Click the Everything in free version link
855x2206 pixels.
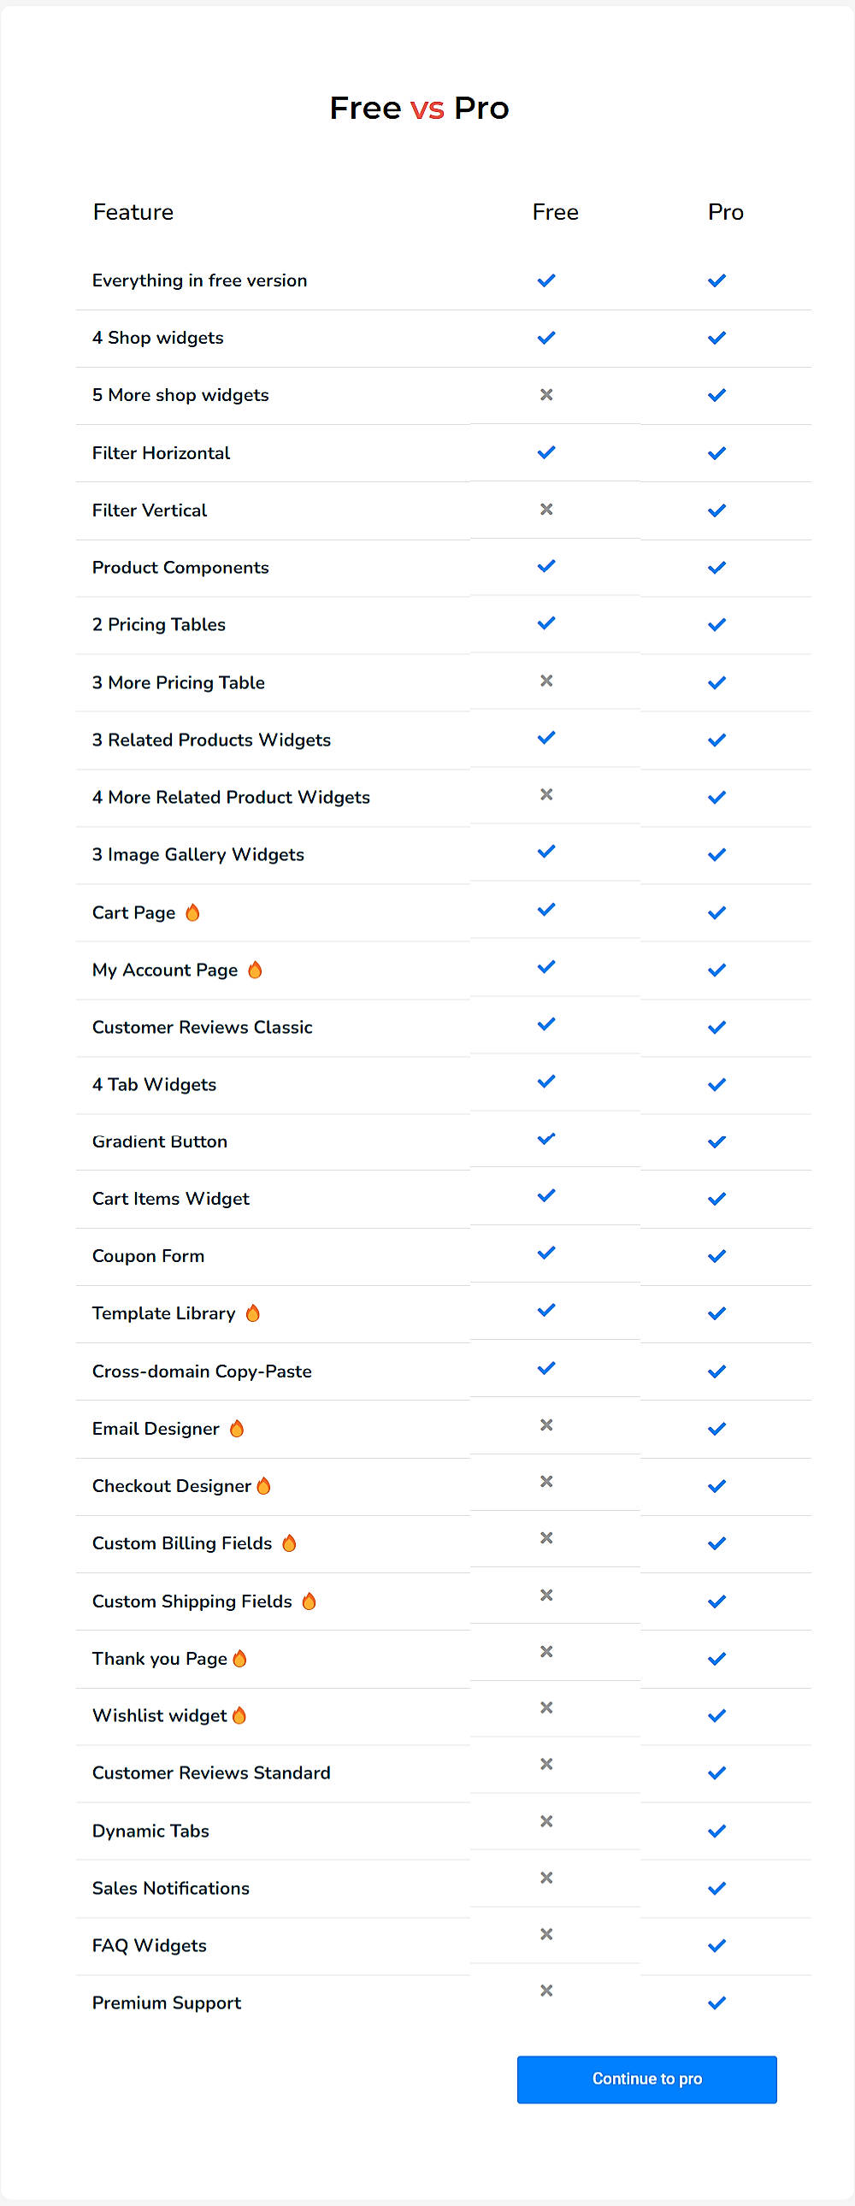[199, 280]
